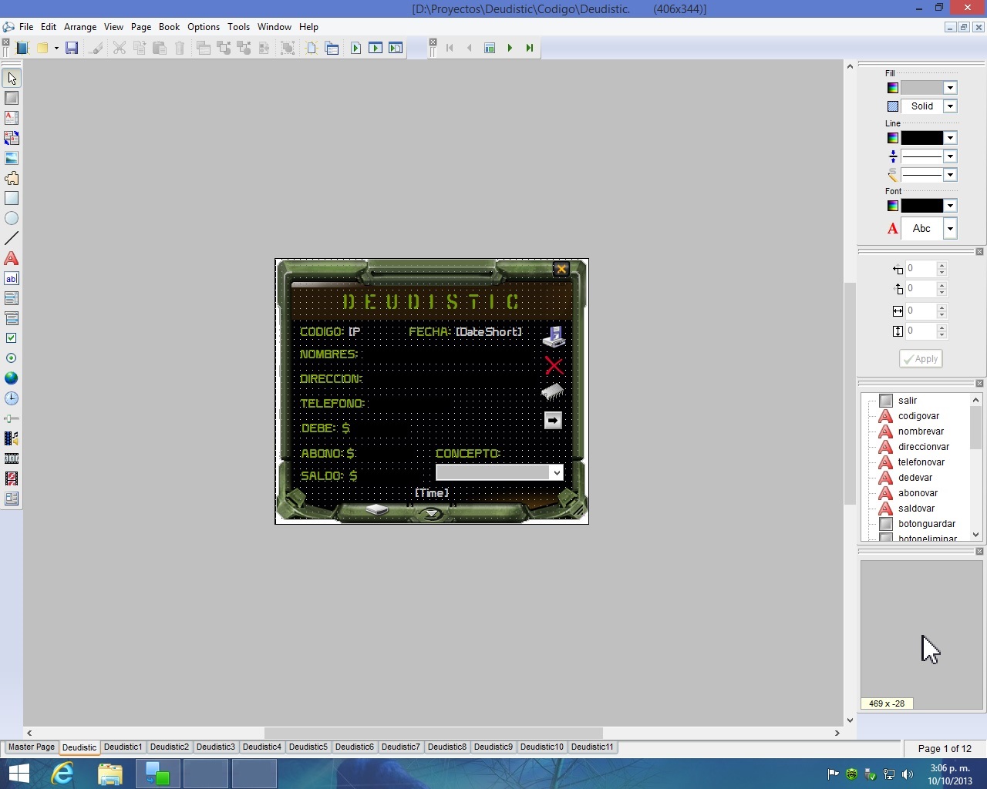Select telefonovar in the object list
Screen dimensions: 987x789
[x=921, y=462]
